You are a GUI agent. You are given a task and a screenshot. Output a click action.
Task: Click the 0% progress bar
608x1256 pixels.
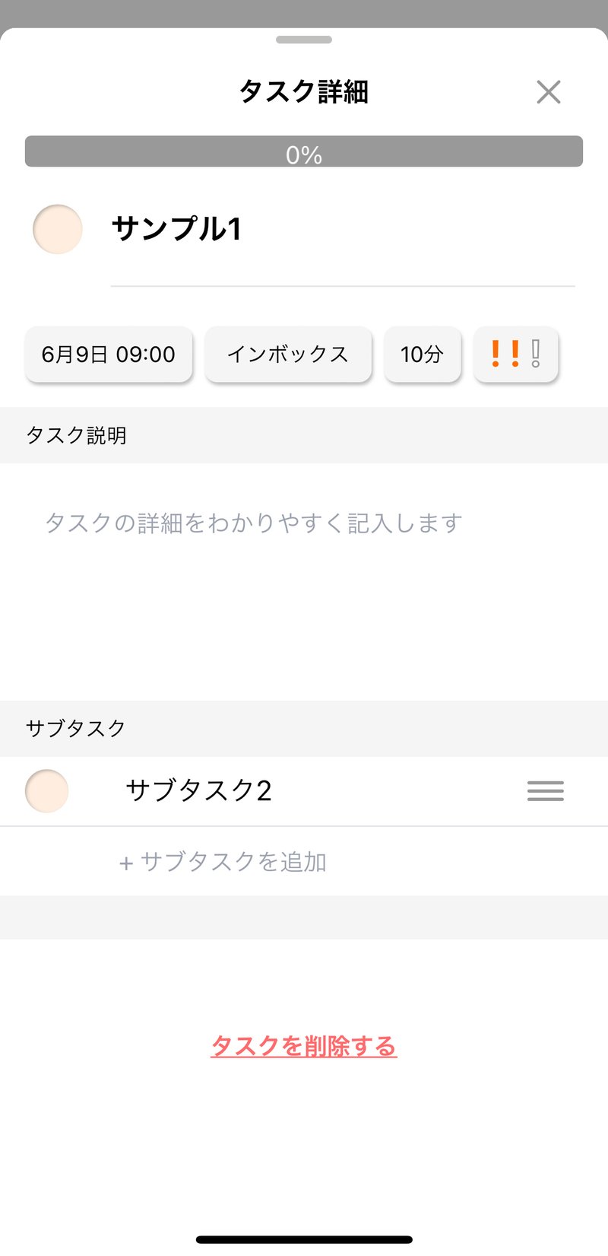coord(304,151)
